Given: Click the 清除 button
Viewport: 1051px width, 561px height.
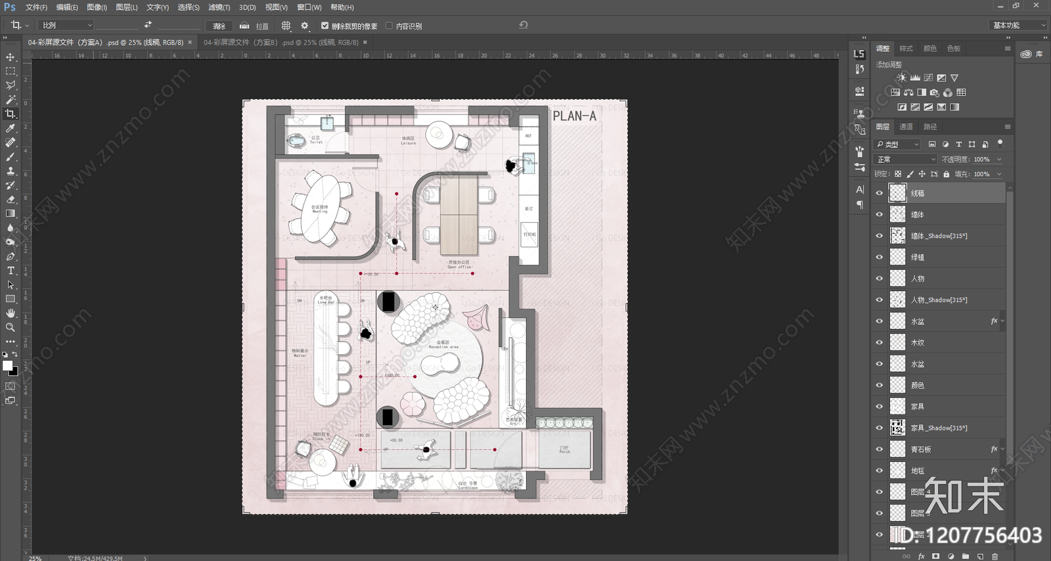Looking at the screenshot, I should click(x=219, y=26).
